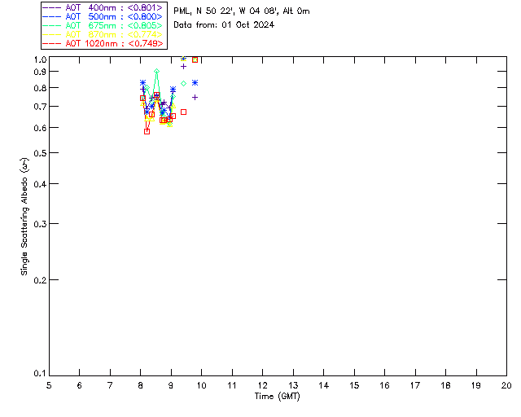
Task: Click the y-axis tick label '0.7'
Action: (x=40, y=107)
